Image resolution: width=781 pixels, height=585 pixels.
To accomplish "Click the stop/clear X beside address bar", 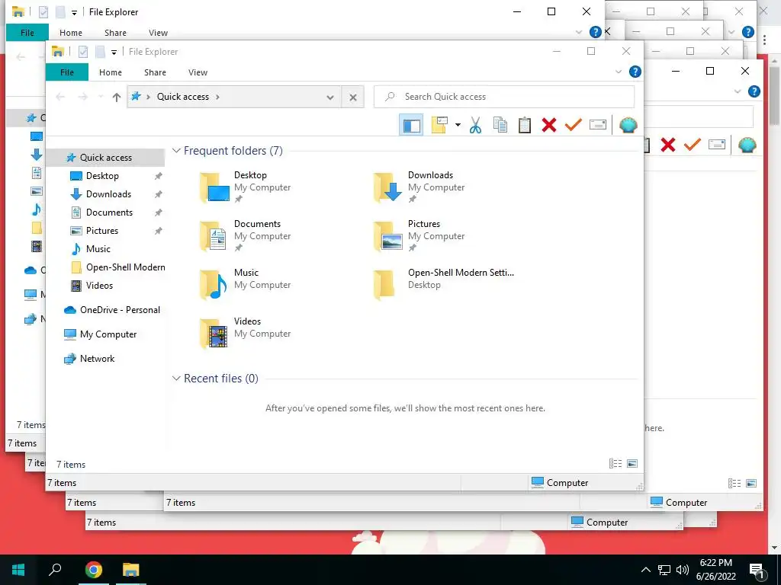I will click(x=352, y=97).
